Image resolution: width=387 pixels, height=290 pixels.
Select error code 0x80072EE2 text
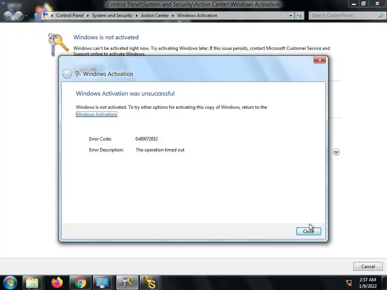147,139
